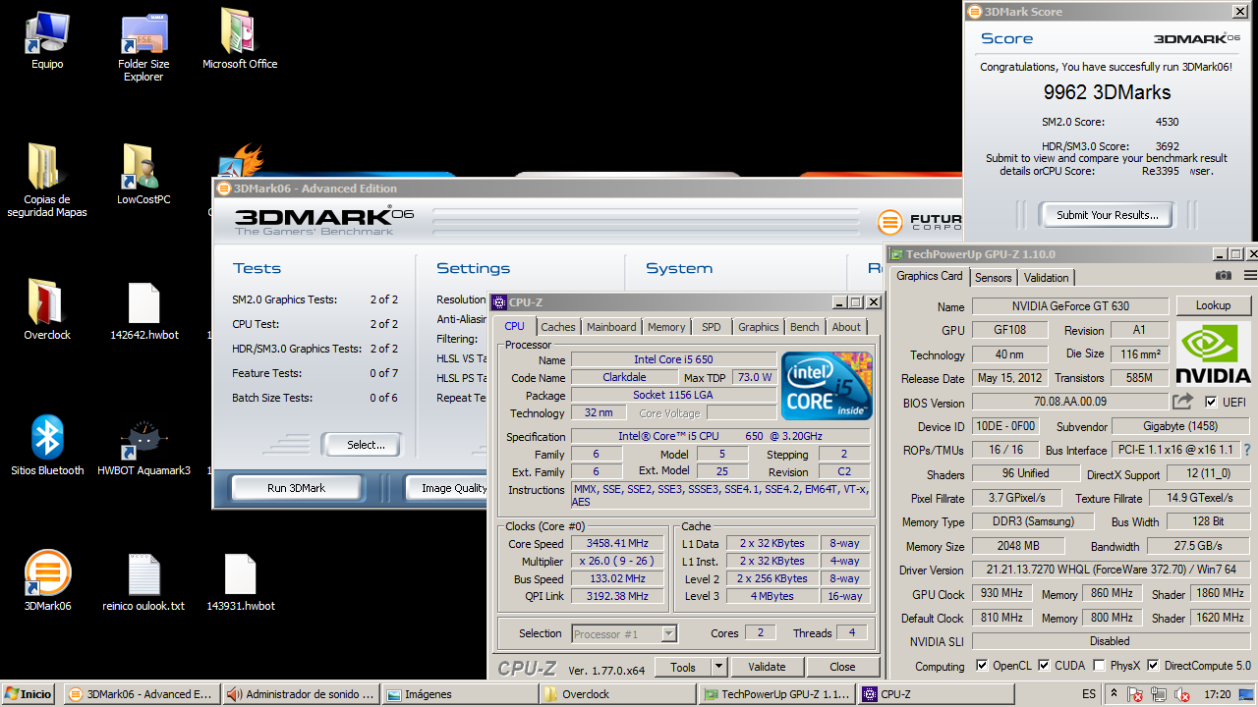The image size is (1258, 707).
Task: Select the 142642.hwbot file
Action: (143, 311)
